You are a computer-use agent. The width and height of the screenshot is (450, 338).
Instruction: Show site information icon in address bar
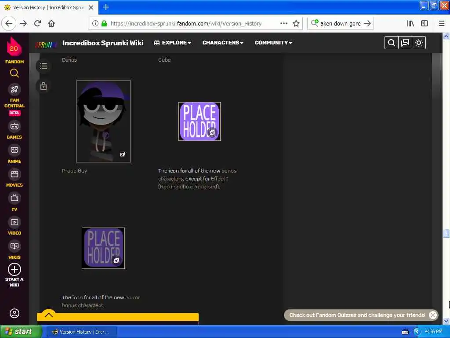(x=95, y=24)
